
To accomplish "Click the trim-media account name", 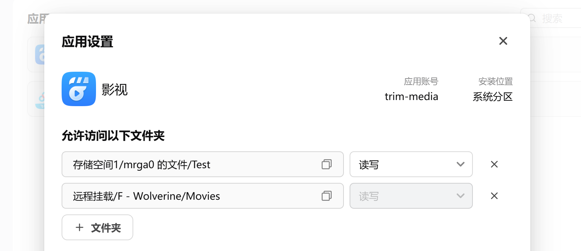I will (x=411, y=96).
